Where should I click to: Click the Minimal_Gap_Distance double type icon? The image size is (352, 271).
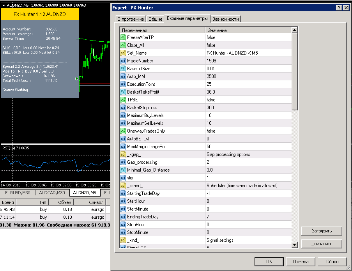click(x=123, y=170)
